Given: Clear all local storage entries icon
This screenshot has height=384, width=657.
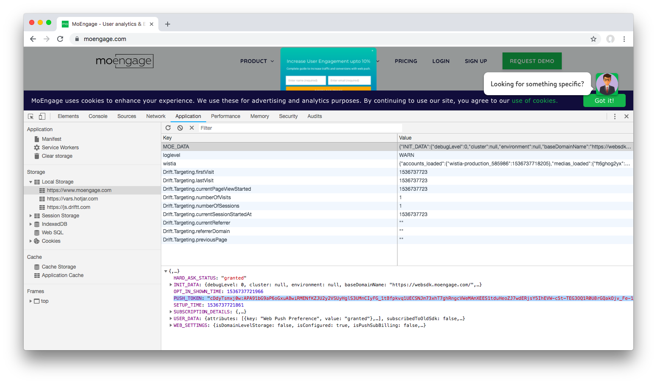Looking at the screenshot, I should click(x=180, y=128).
